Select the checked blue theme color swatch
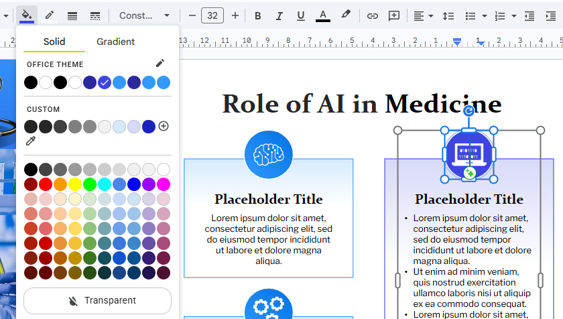 pyautogui.click(x=105, y=82)
